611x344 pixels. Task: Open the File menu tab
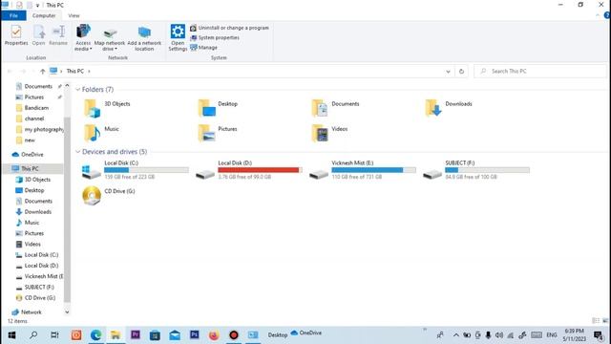click(x=13, y=15)
